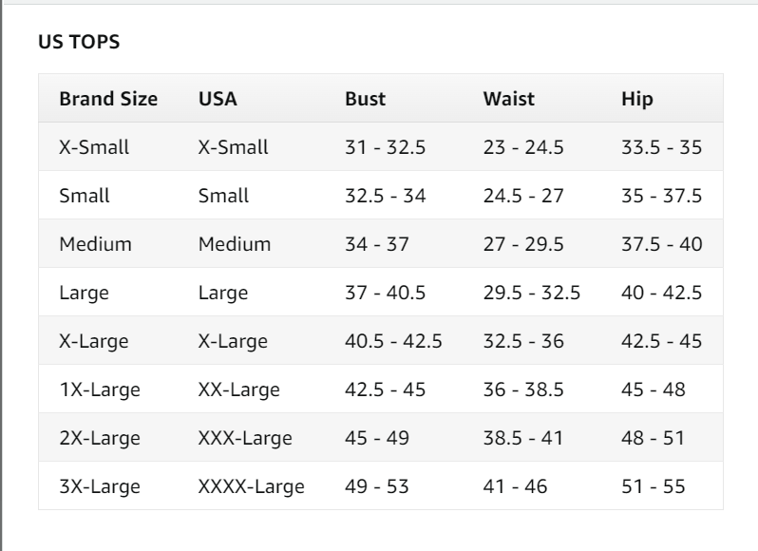Select the X-Small brand size cell
This screenshot has width=758, height=551.
94,147
